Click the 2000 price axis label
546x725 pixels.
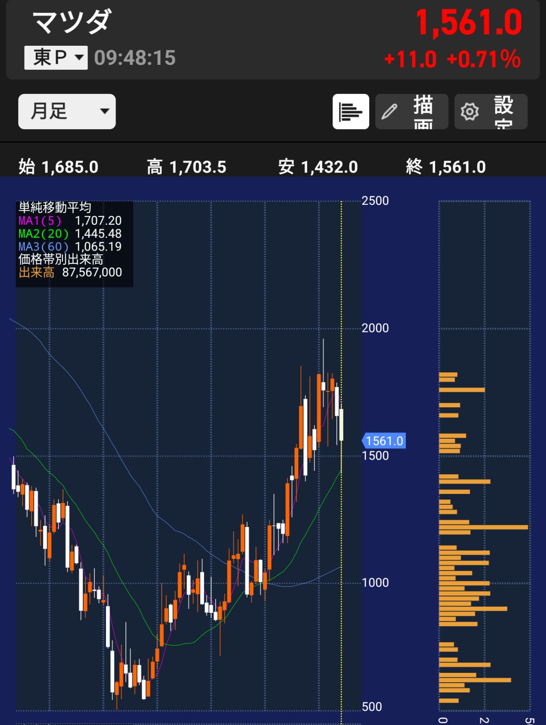coord(375,328)
